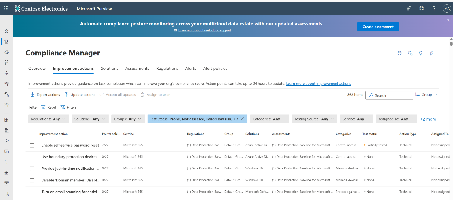Open the Filters panel

[69, 107]
